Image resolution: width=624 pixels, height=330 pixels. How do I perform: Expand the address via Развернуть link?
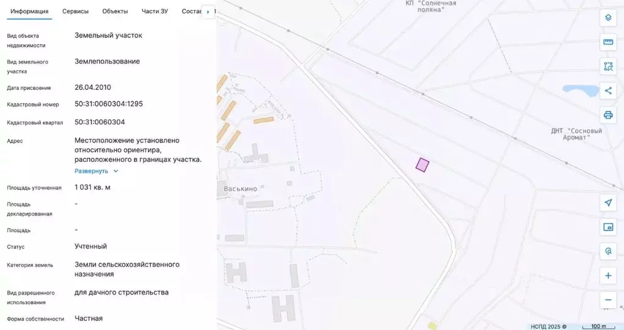[x=91, y=171]
